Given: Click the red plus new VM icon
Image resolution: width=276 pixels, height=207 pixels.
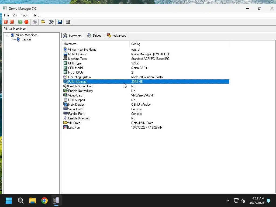Looking at the screenshot, I should point(6,22).
